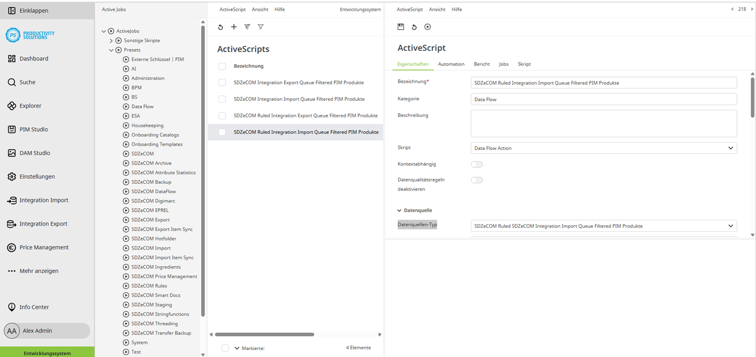Open the Skript dropdown showing Data Flow Action

coord(602,147)
